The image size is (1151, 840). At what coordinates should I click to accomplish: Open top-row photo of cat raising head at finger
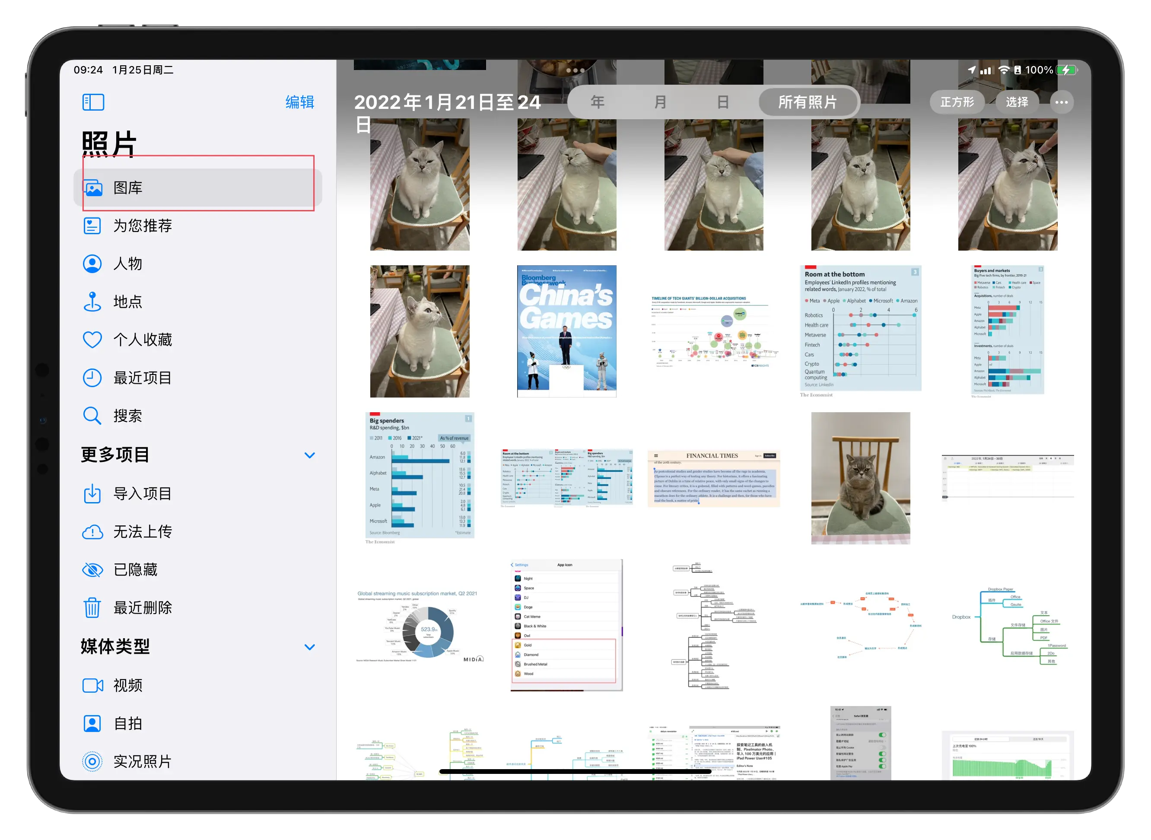pos(1008,185)
